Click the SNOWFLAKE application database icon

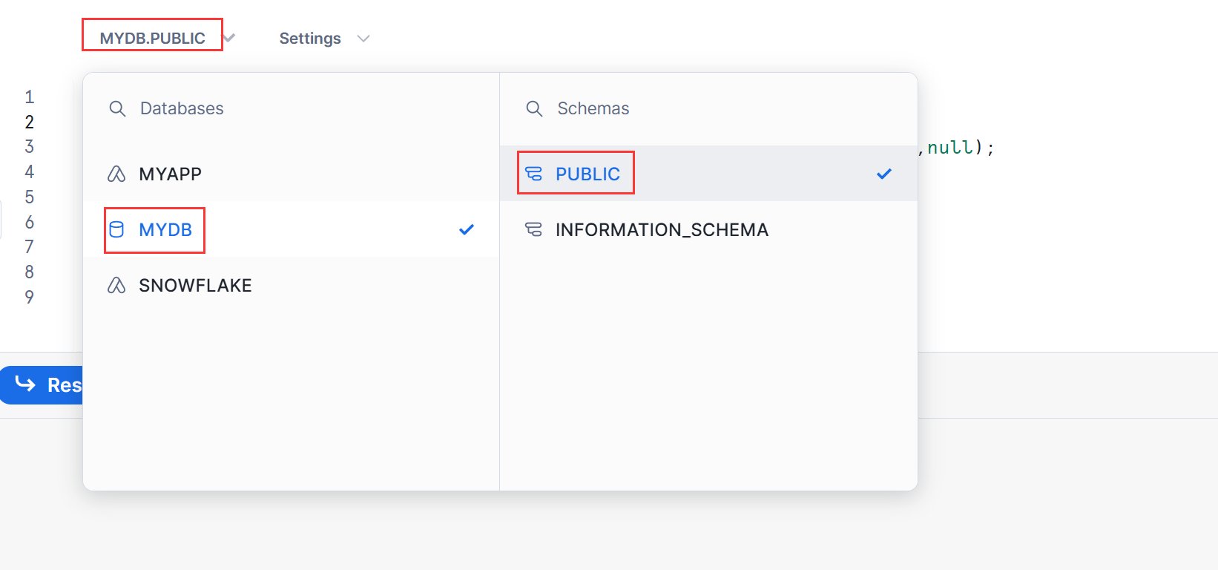116,285
